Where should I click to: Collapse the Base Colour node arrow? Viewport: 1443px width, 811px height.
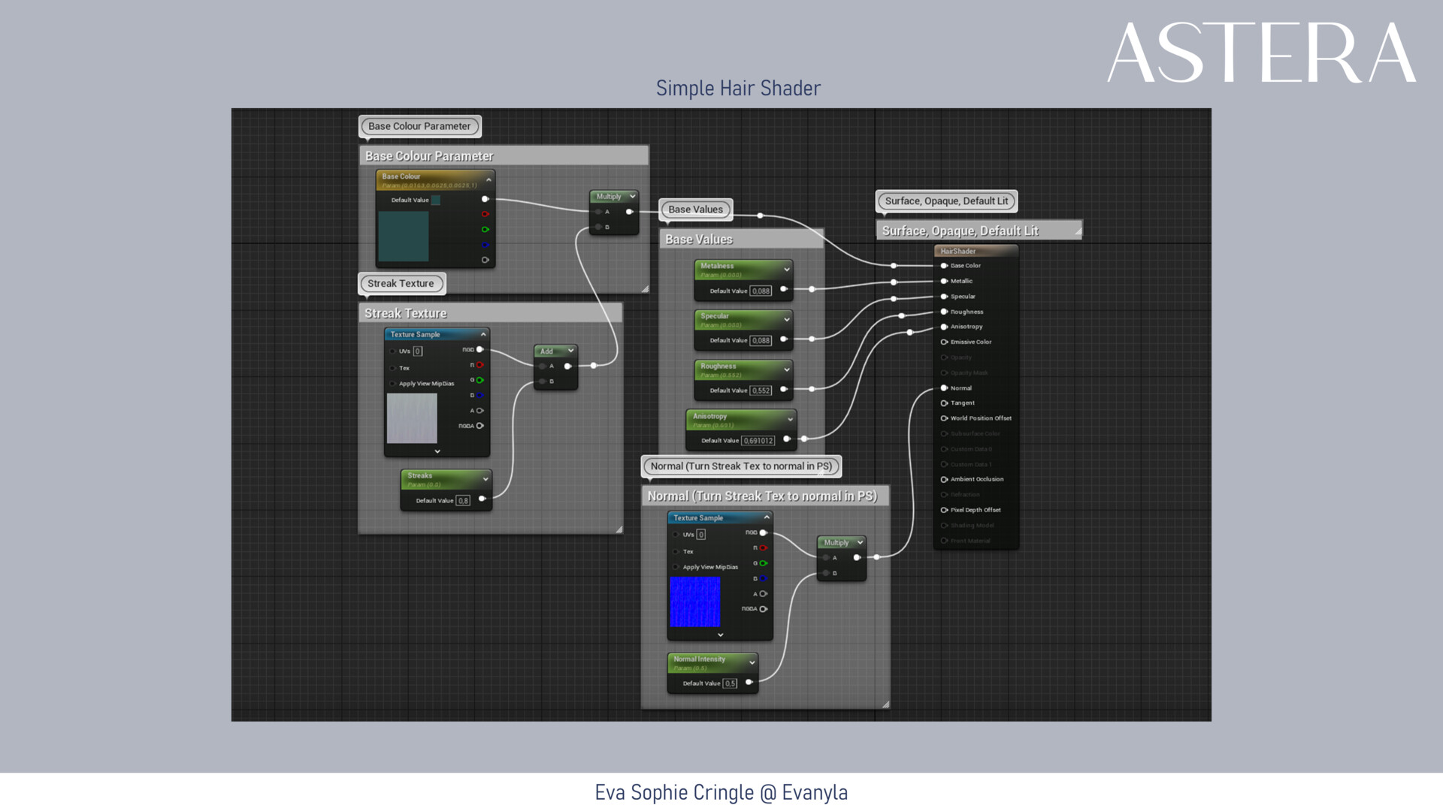(489, 180)
